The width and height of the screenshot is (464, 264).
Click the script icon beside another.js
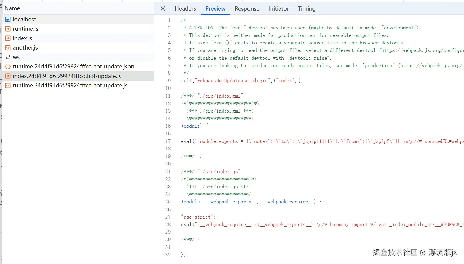[8, 48]
